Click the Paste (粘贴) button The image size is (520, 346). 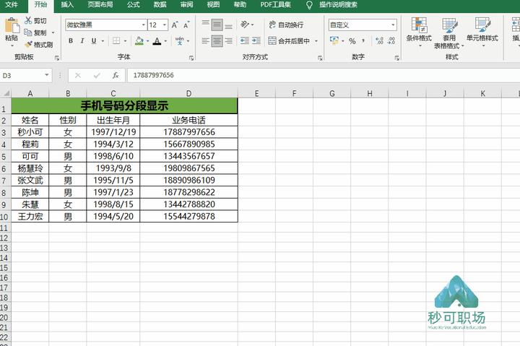[12, 32]
